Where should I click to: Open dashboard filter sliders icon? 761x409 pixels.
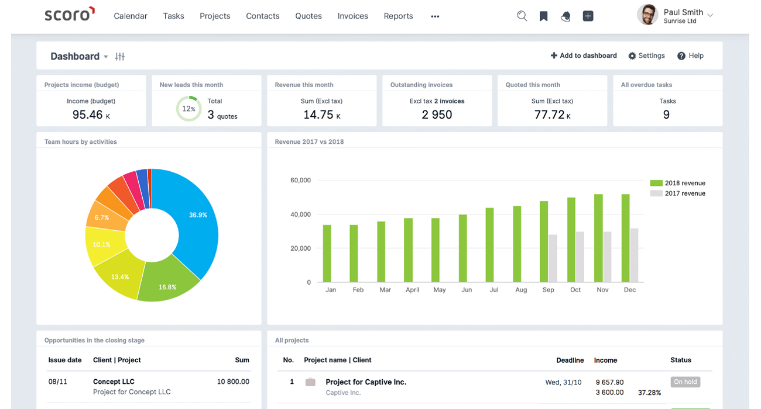[x=120, y=57]
